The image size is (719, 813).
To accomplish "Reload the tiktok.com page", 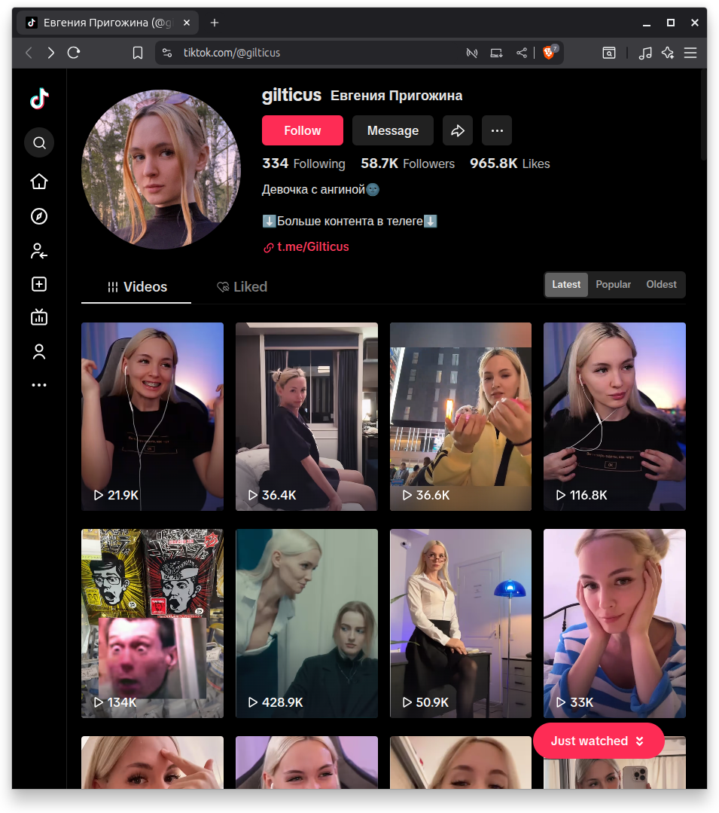I will click(x=74, y=53).
